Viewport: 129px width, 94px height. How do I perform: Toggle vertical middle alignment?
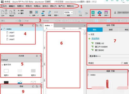[108, 21]
